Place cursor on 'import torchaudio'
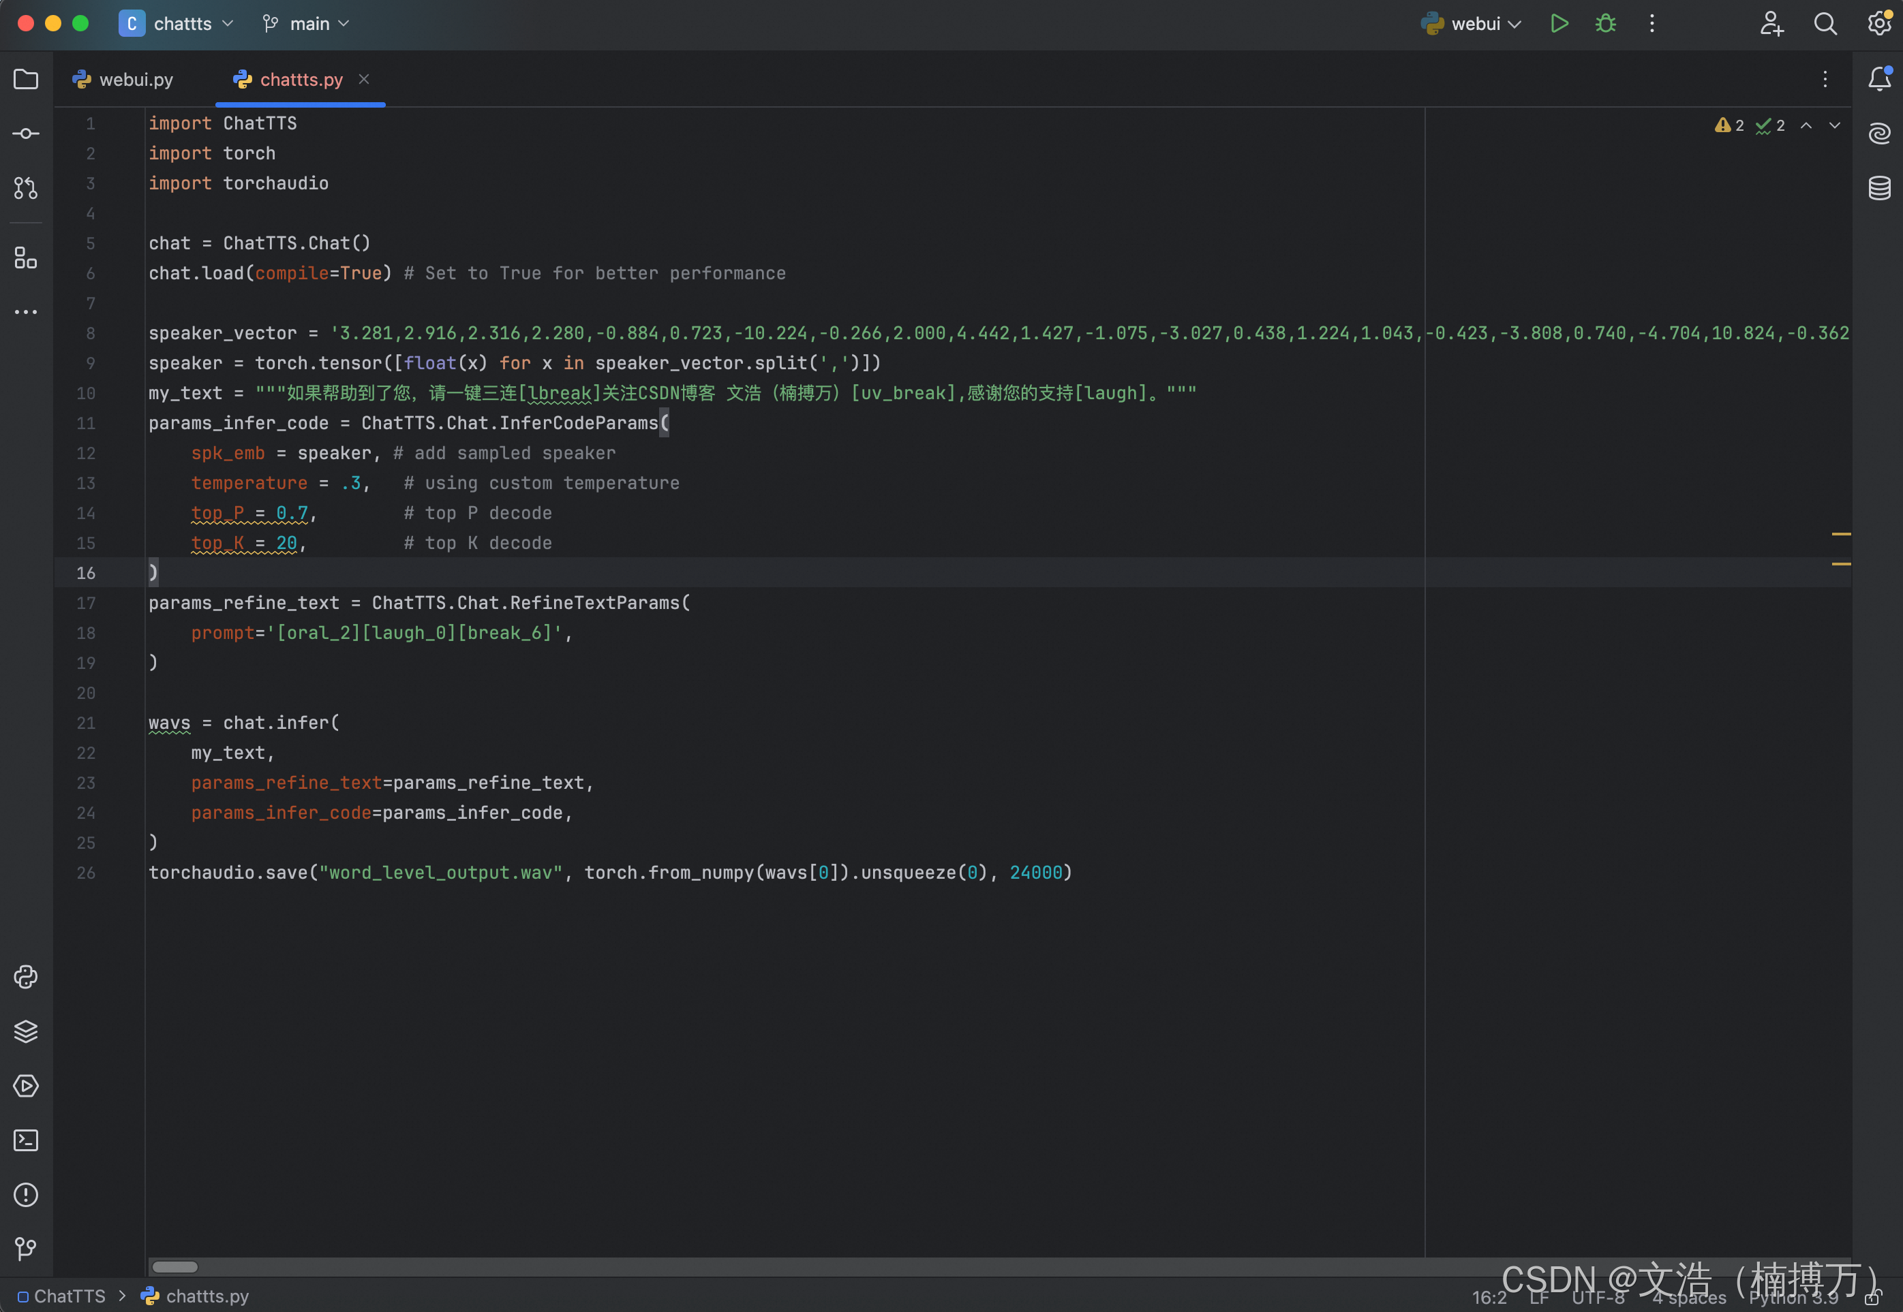The image size is (1903, 1312). (x=239, y=183)
